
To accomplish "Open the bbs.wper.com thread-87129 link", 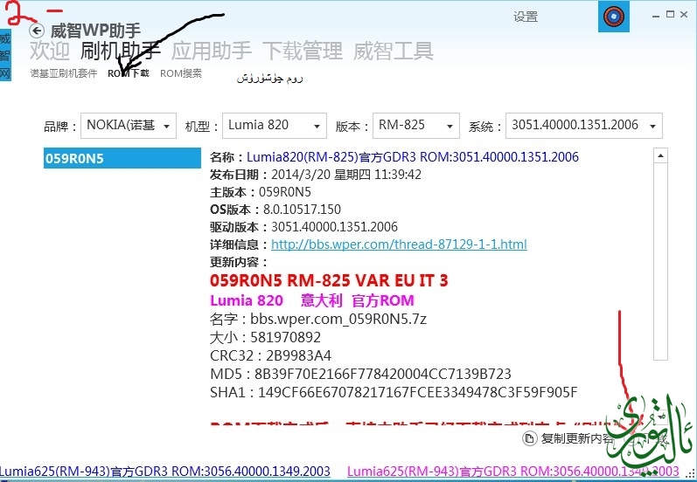I will [399, 244].
